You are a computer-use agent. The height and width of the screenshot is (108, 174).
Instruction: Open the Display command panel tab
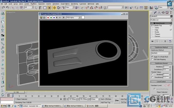(x=167, y=13)
